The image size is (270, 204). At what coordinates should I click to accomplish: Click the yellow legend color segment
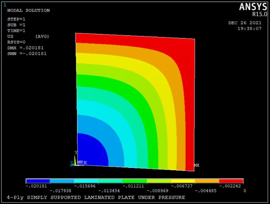pyautogui.click(x=183, y=181)
